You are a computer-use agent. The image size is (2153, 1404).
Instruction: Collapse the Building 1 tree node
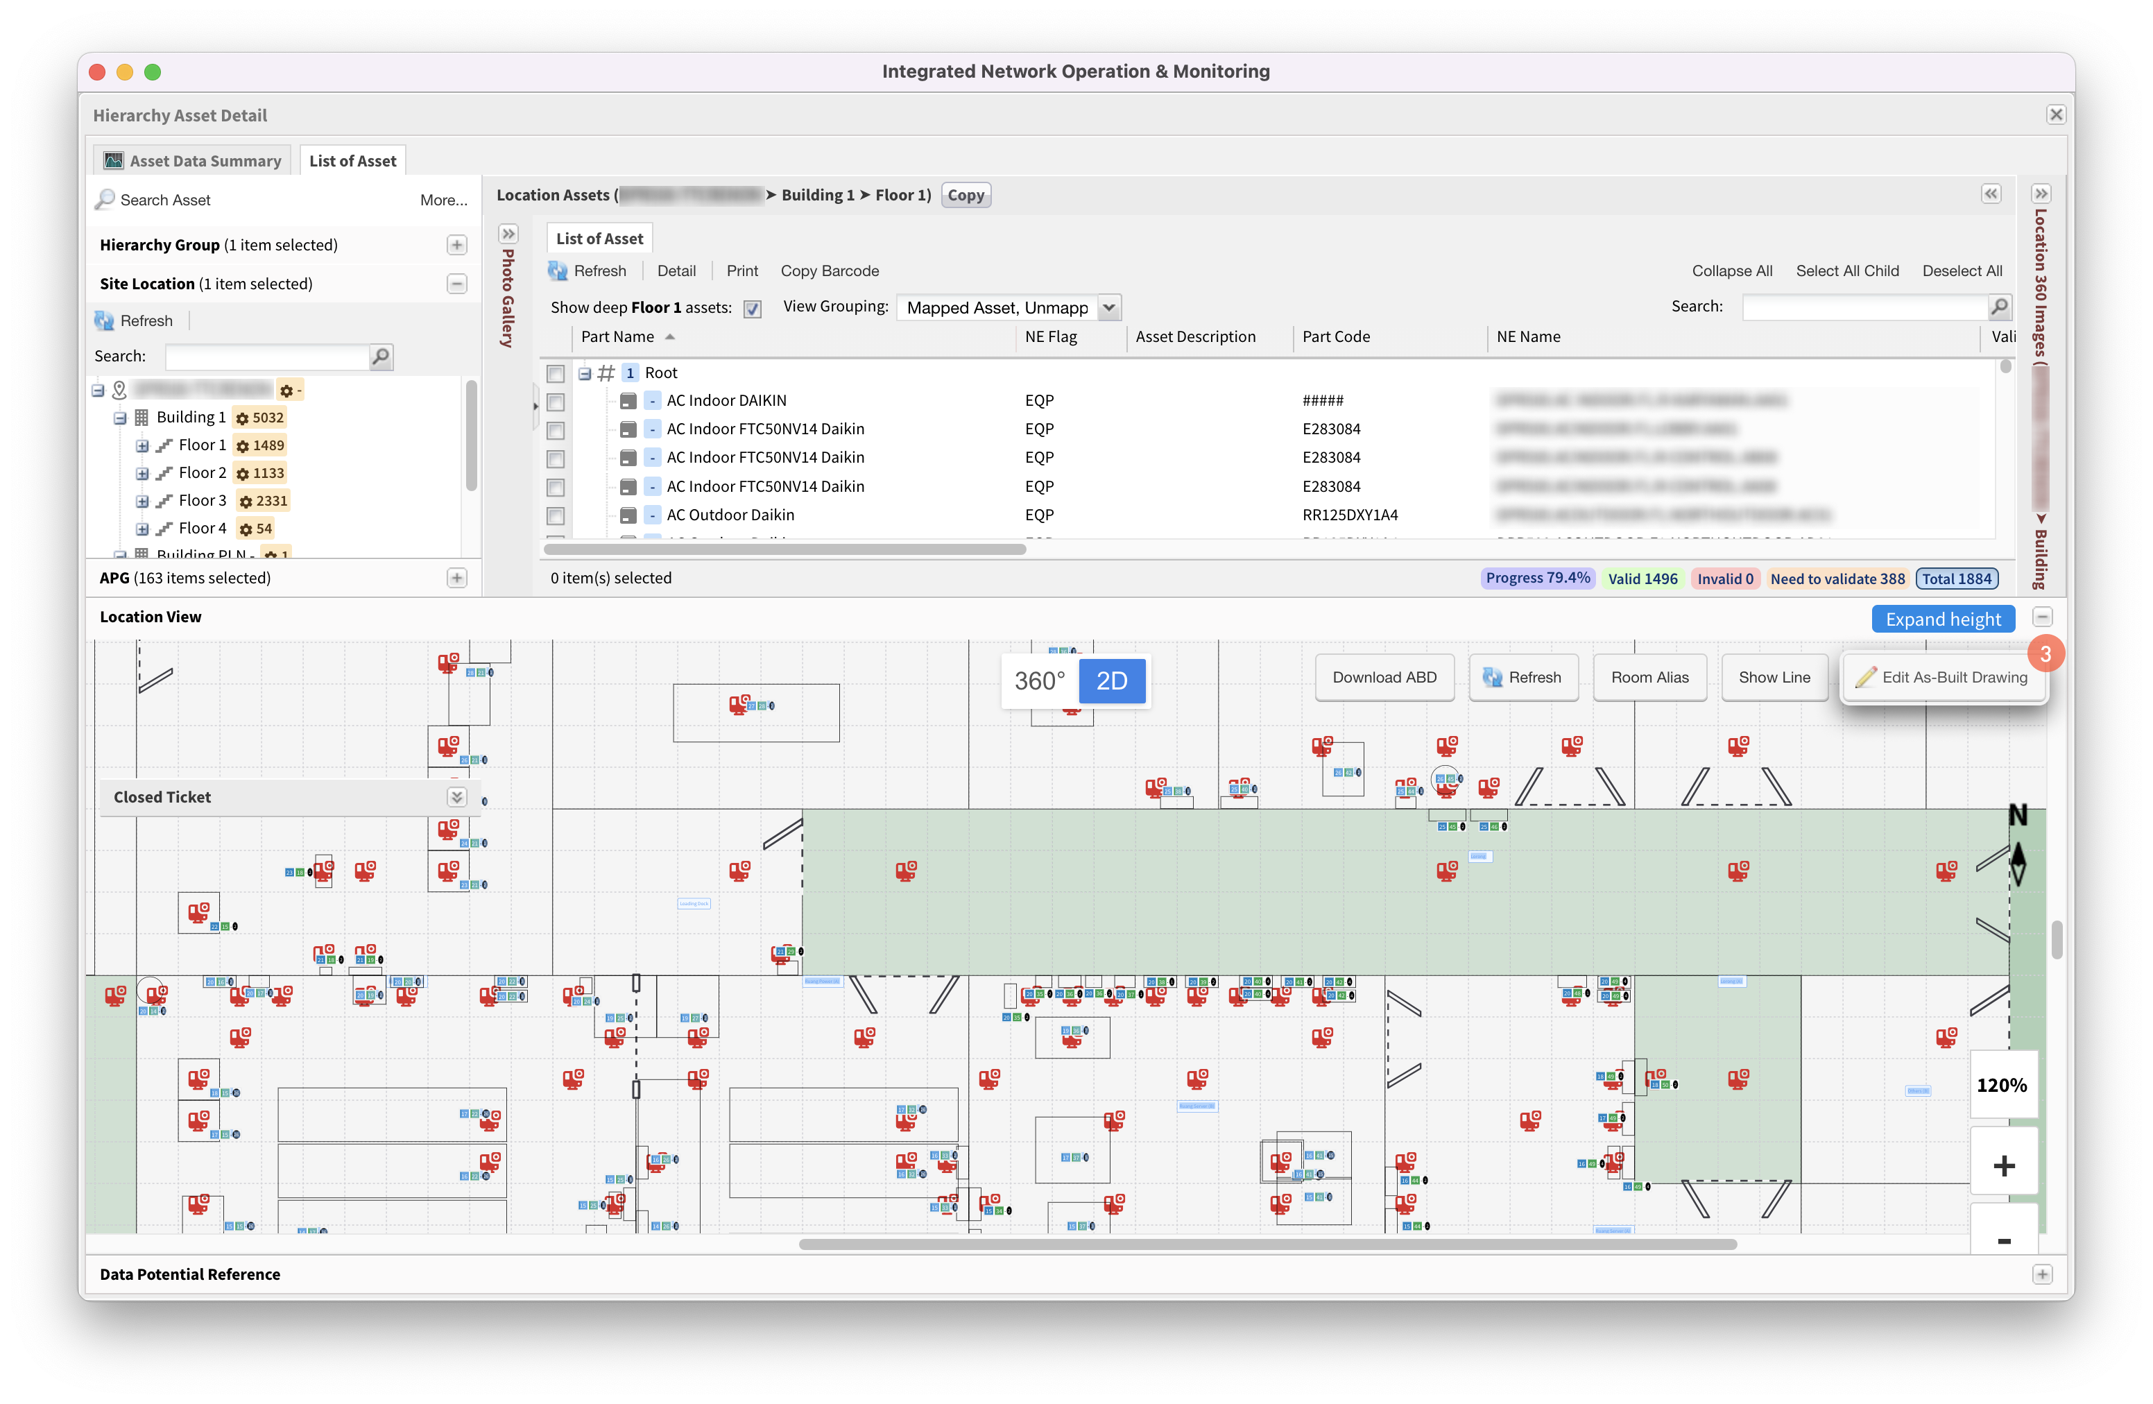click(119, 418)
